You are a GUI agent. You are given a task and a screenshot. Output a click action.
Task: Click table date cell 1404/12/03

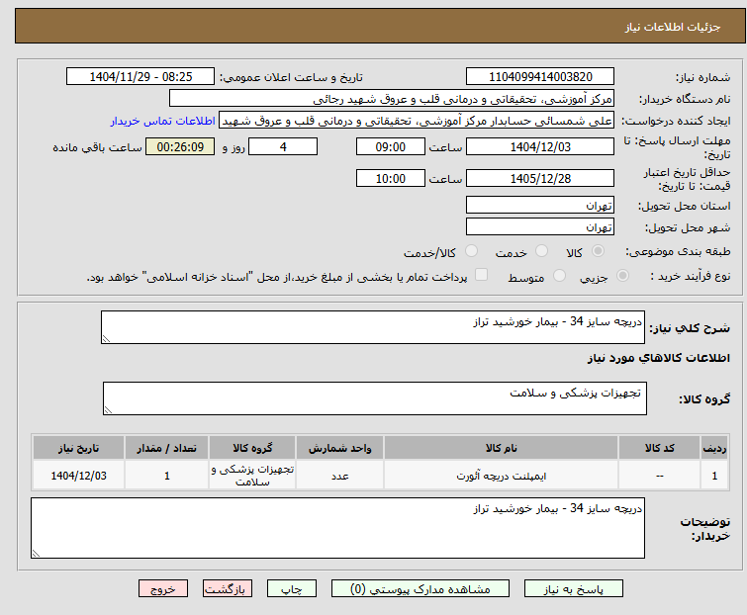[x=78, y=476]
